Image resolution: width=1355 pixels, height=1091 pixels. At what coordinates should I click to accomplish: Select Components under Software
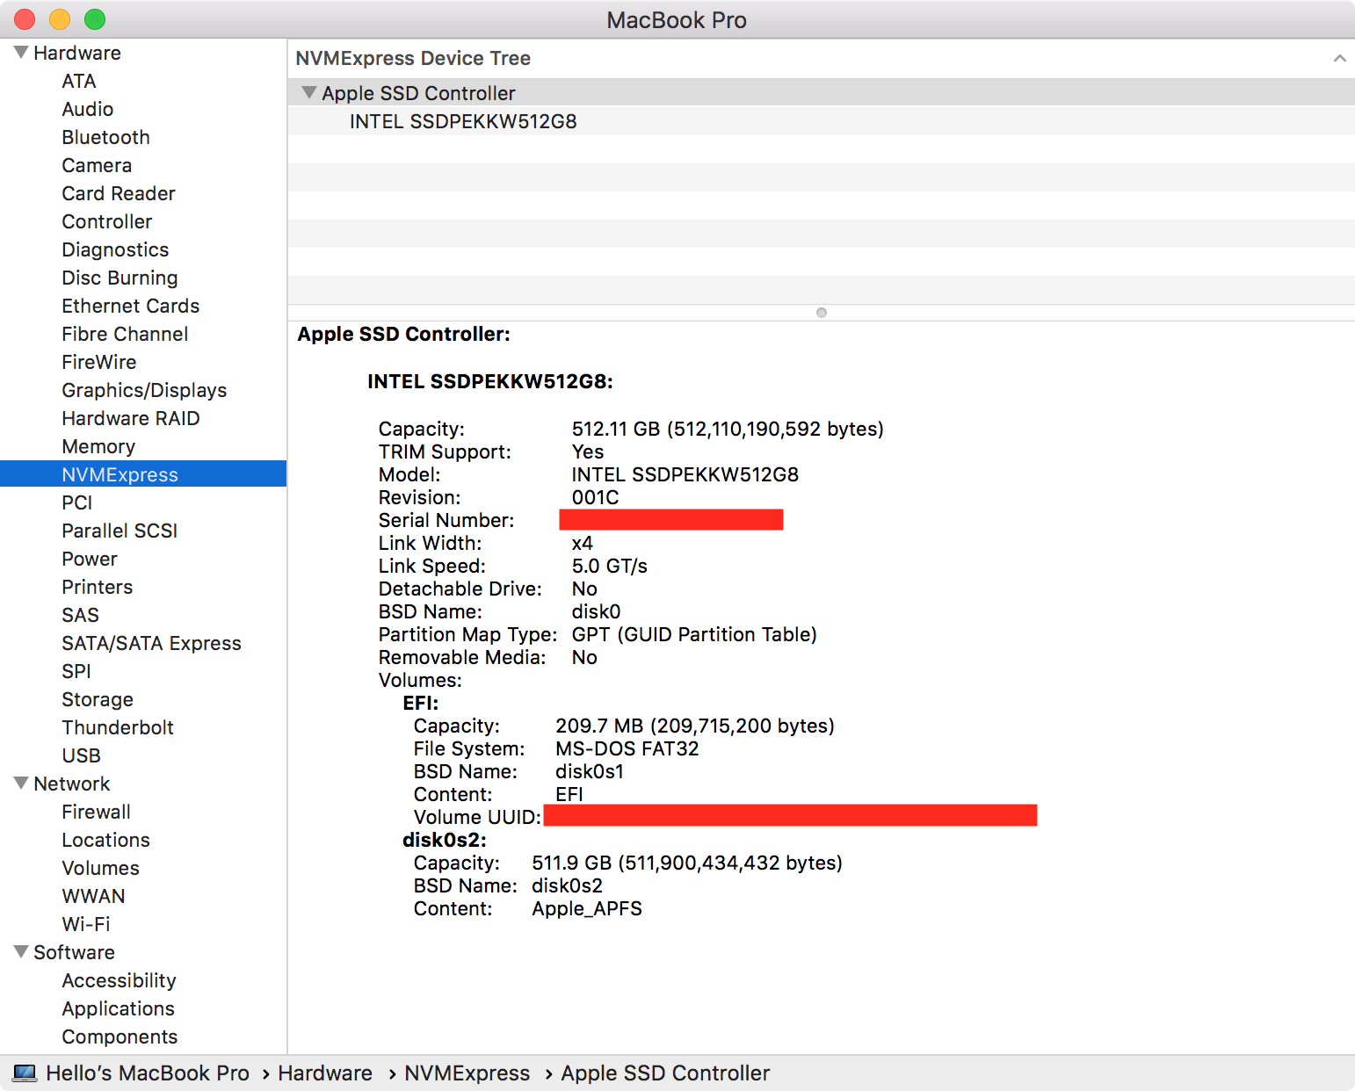click(x=120, y=1037)
